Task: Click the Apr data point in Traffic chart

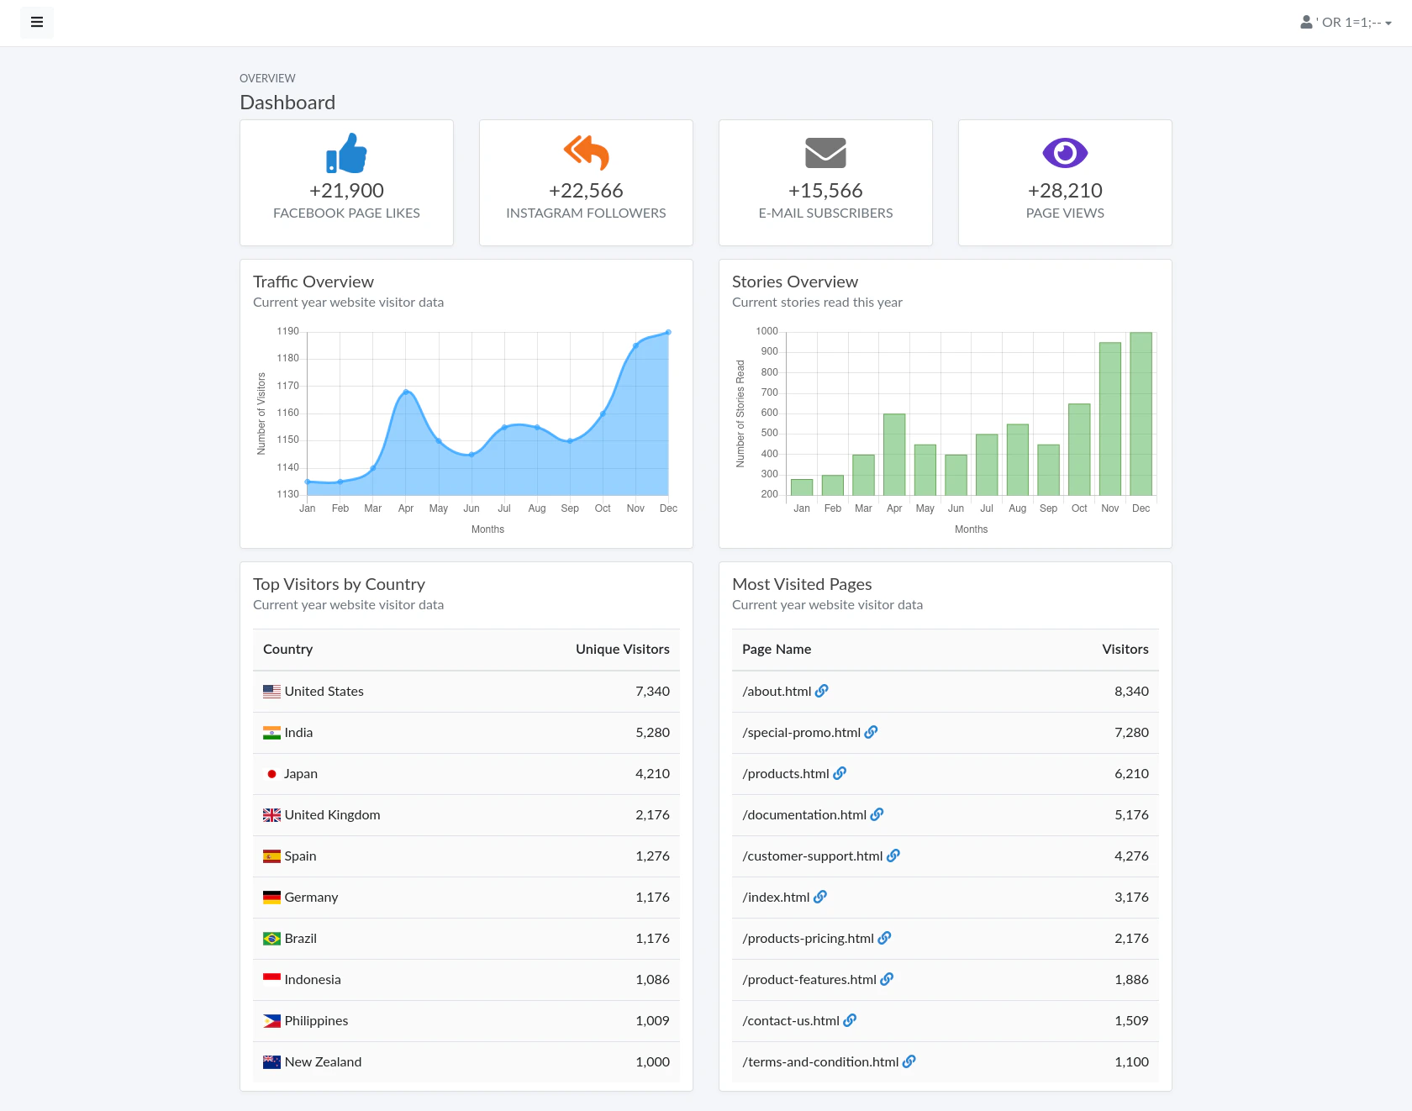Action: [406, 392]
